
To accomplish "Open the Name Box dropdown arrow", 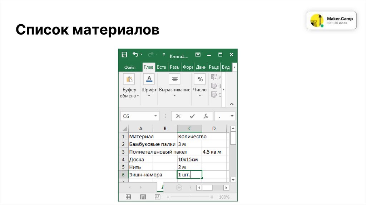I will tap(156, 116).
